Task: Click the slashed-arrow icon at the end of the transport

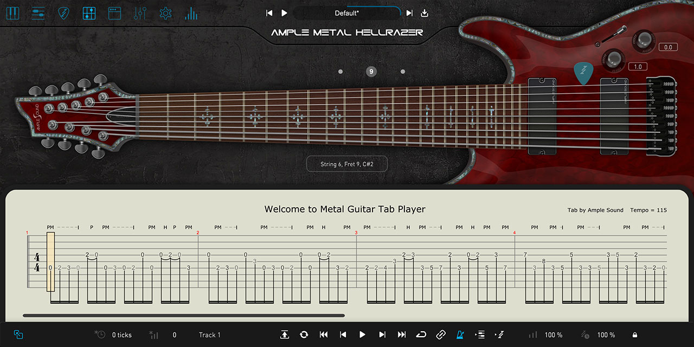Action: (x=499, y=335)
